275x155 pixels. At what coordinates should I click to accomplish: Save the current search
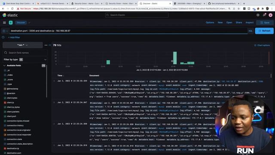tap(265, 23)
